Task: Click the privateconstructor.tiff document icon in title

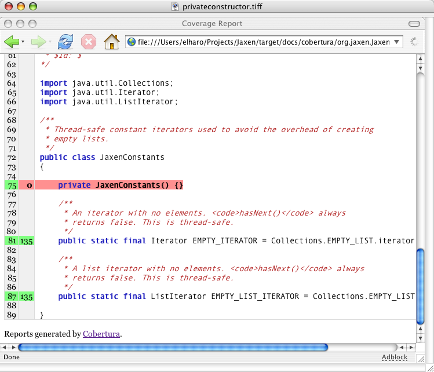Action: (x=176, y=7)
